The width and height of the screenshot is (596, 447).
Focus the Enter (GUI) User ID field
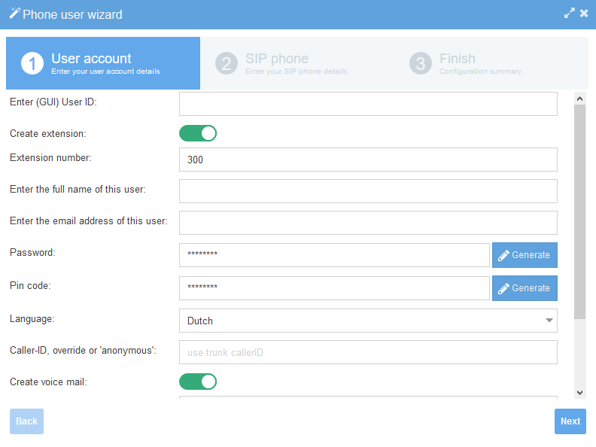pyautogui.click(x=368, y=104)
